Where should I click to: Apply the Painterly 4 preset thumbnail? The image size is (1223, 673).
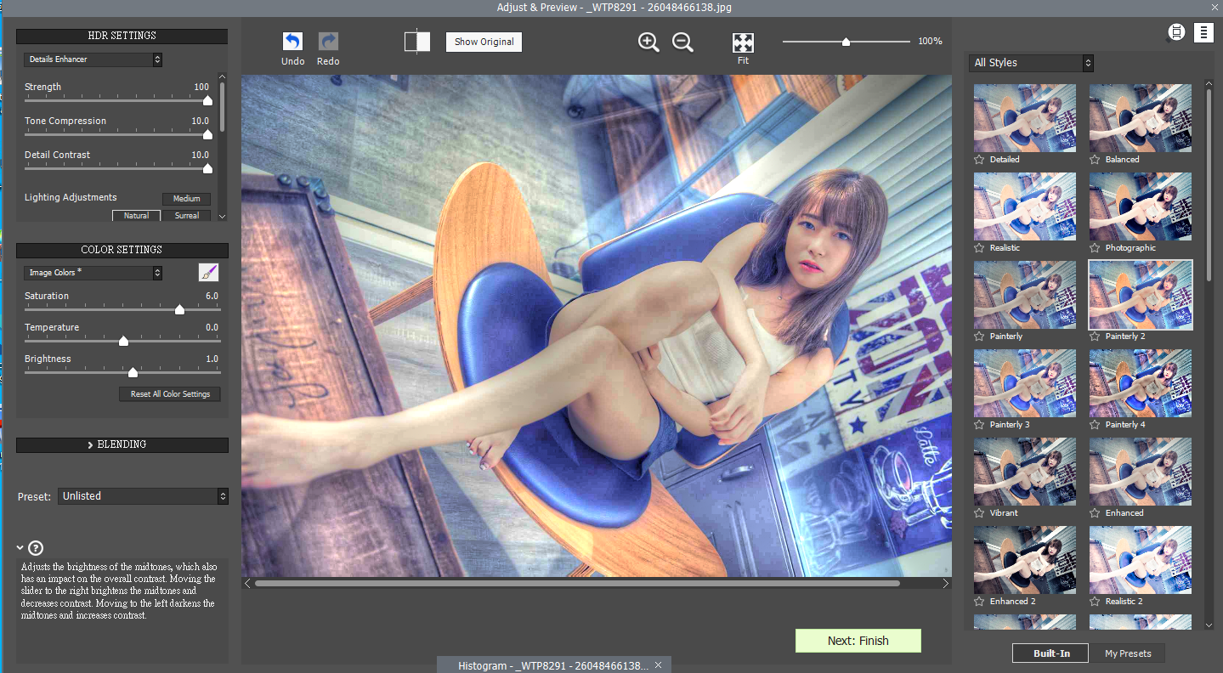[1141, 383]
